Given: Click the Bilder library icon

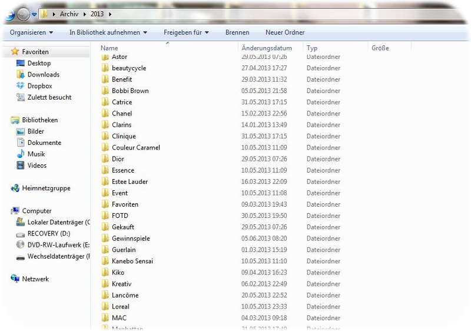Looking at the screenshot, I should tap(21, 131).
